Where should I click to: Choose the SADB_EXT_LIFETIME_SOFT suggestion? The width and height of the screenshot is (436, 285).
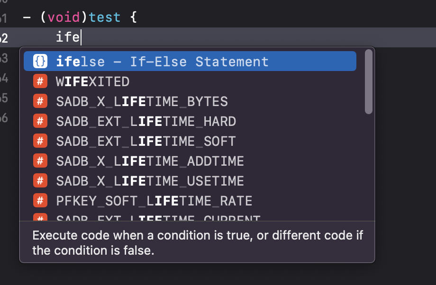(x=146, y=141)
